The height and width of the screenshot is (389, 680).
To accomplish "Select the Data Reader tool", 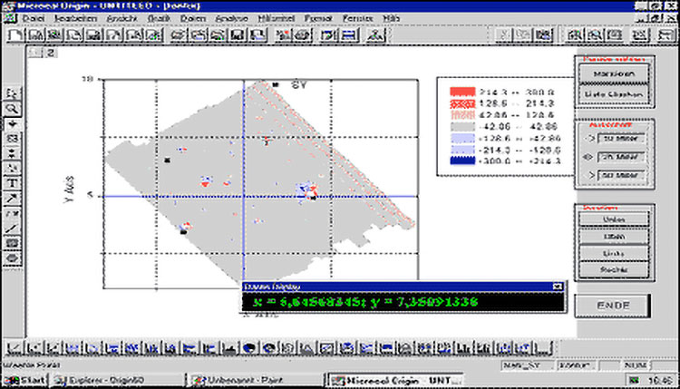I will coord(12,139).
